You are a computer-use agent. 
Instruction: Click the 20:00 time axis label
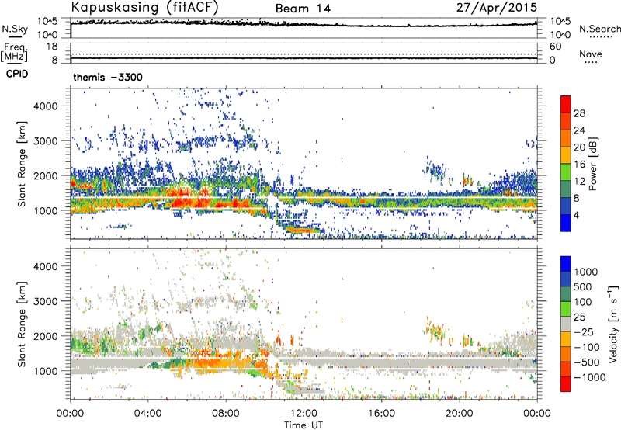tap(459, 414)
